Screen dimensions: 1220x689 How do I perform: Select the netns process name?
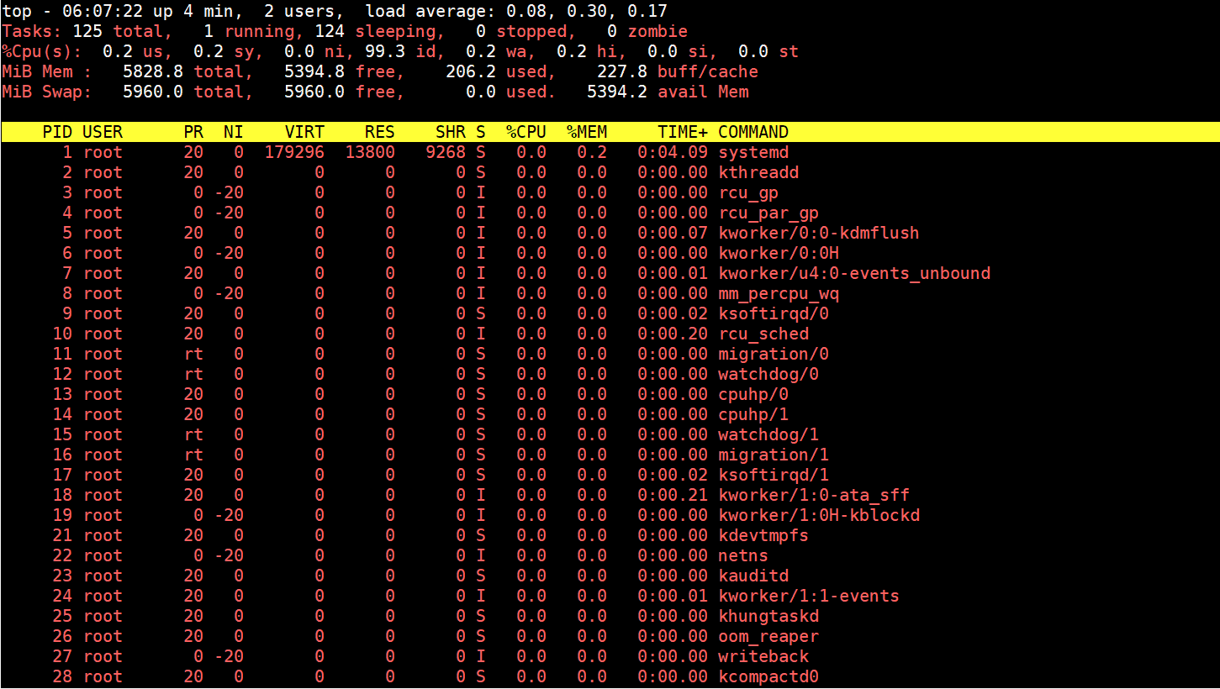743,555
